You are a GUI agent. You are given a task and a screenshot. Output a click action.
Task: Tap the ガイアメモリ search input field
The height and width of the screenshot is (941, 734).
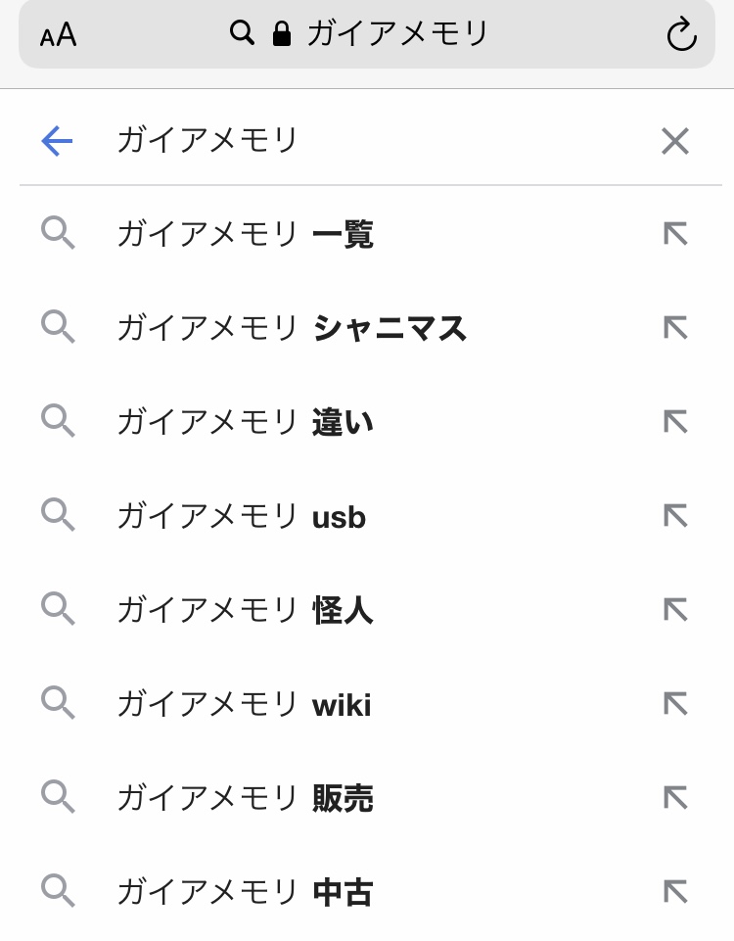pos(372,142)
